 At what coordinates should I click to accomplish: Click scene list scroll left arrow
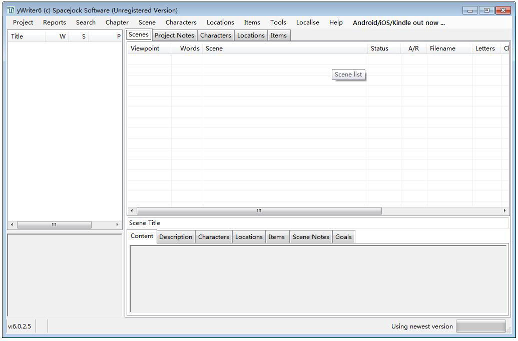132,210
